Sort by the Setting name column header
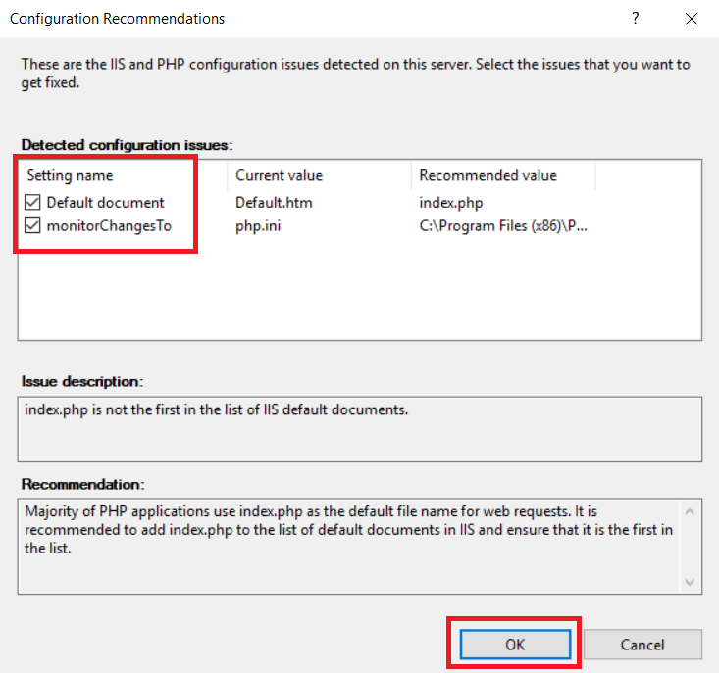719x673 pixels. [x=123, y=175]
